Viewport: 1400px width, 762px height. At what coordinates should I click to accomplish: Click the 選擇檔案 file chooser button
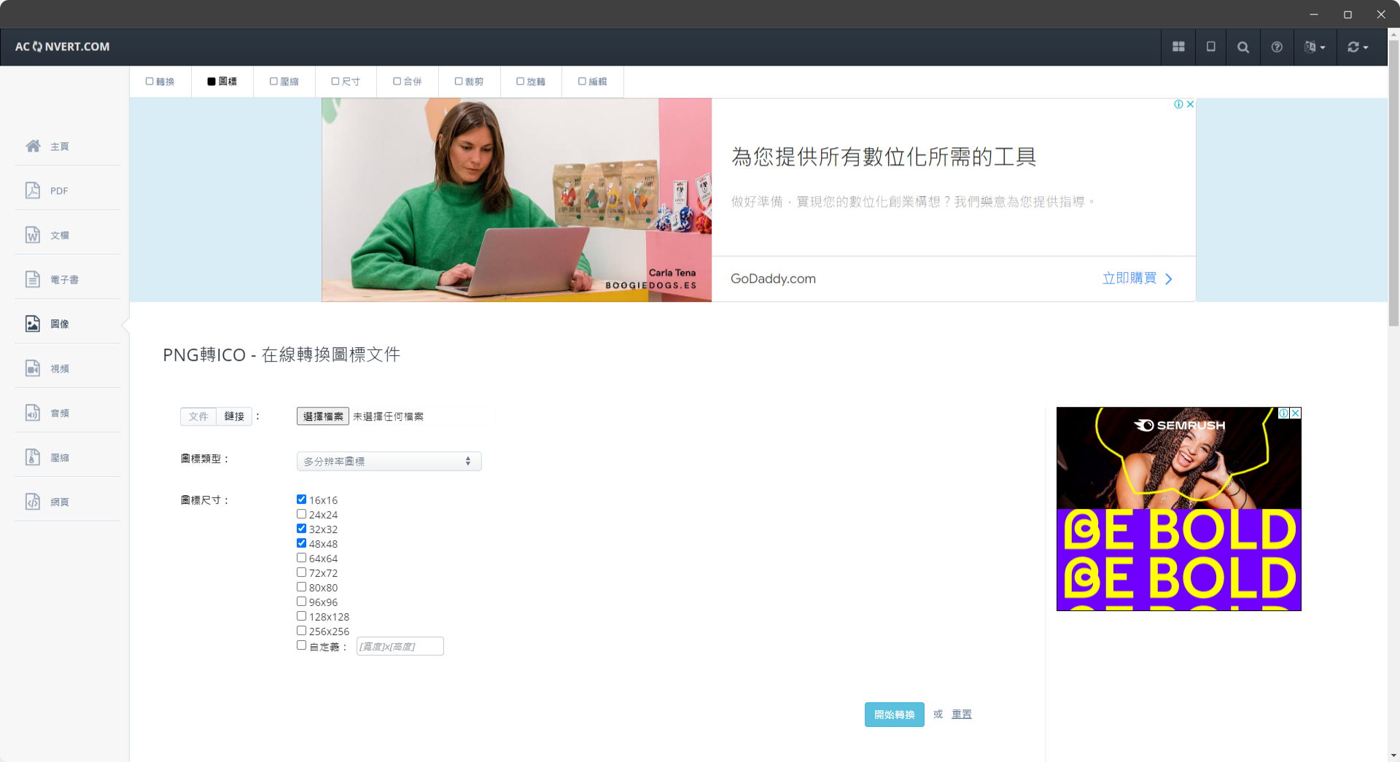323,416
